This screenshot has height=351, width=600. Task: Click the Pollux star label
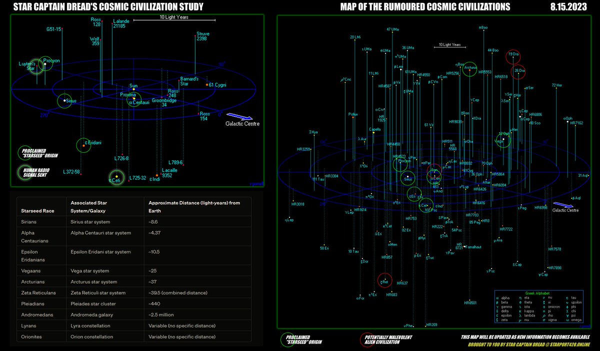353,114
